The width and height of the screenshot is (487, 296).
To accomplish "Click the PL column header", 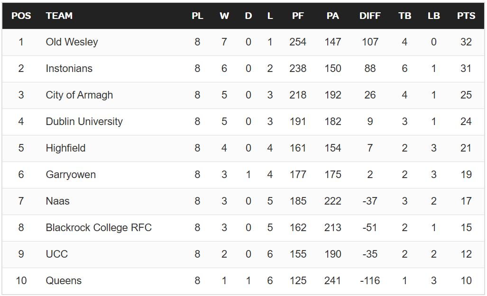I will coord(197,16).
